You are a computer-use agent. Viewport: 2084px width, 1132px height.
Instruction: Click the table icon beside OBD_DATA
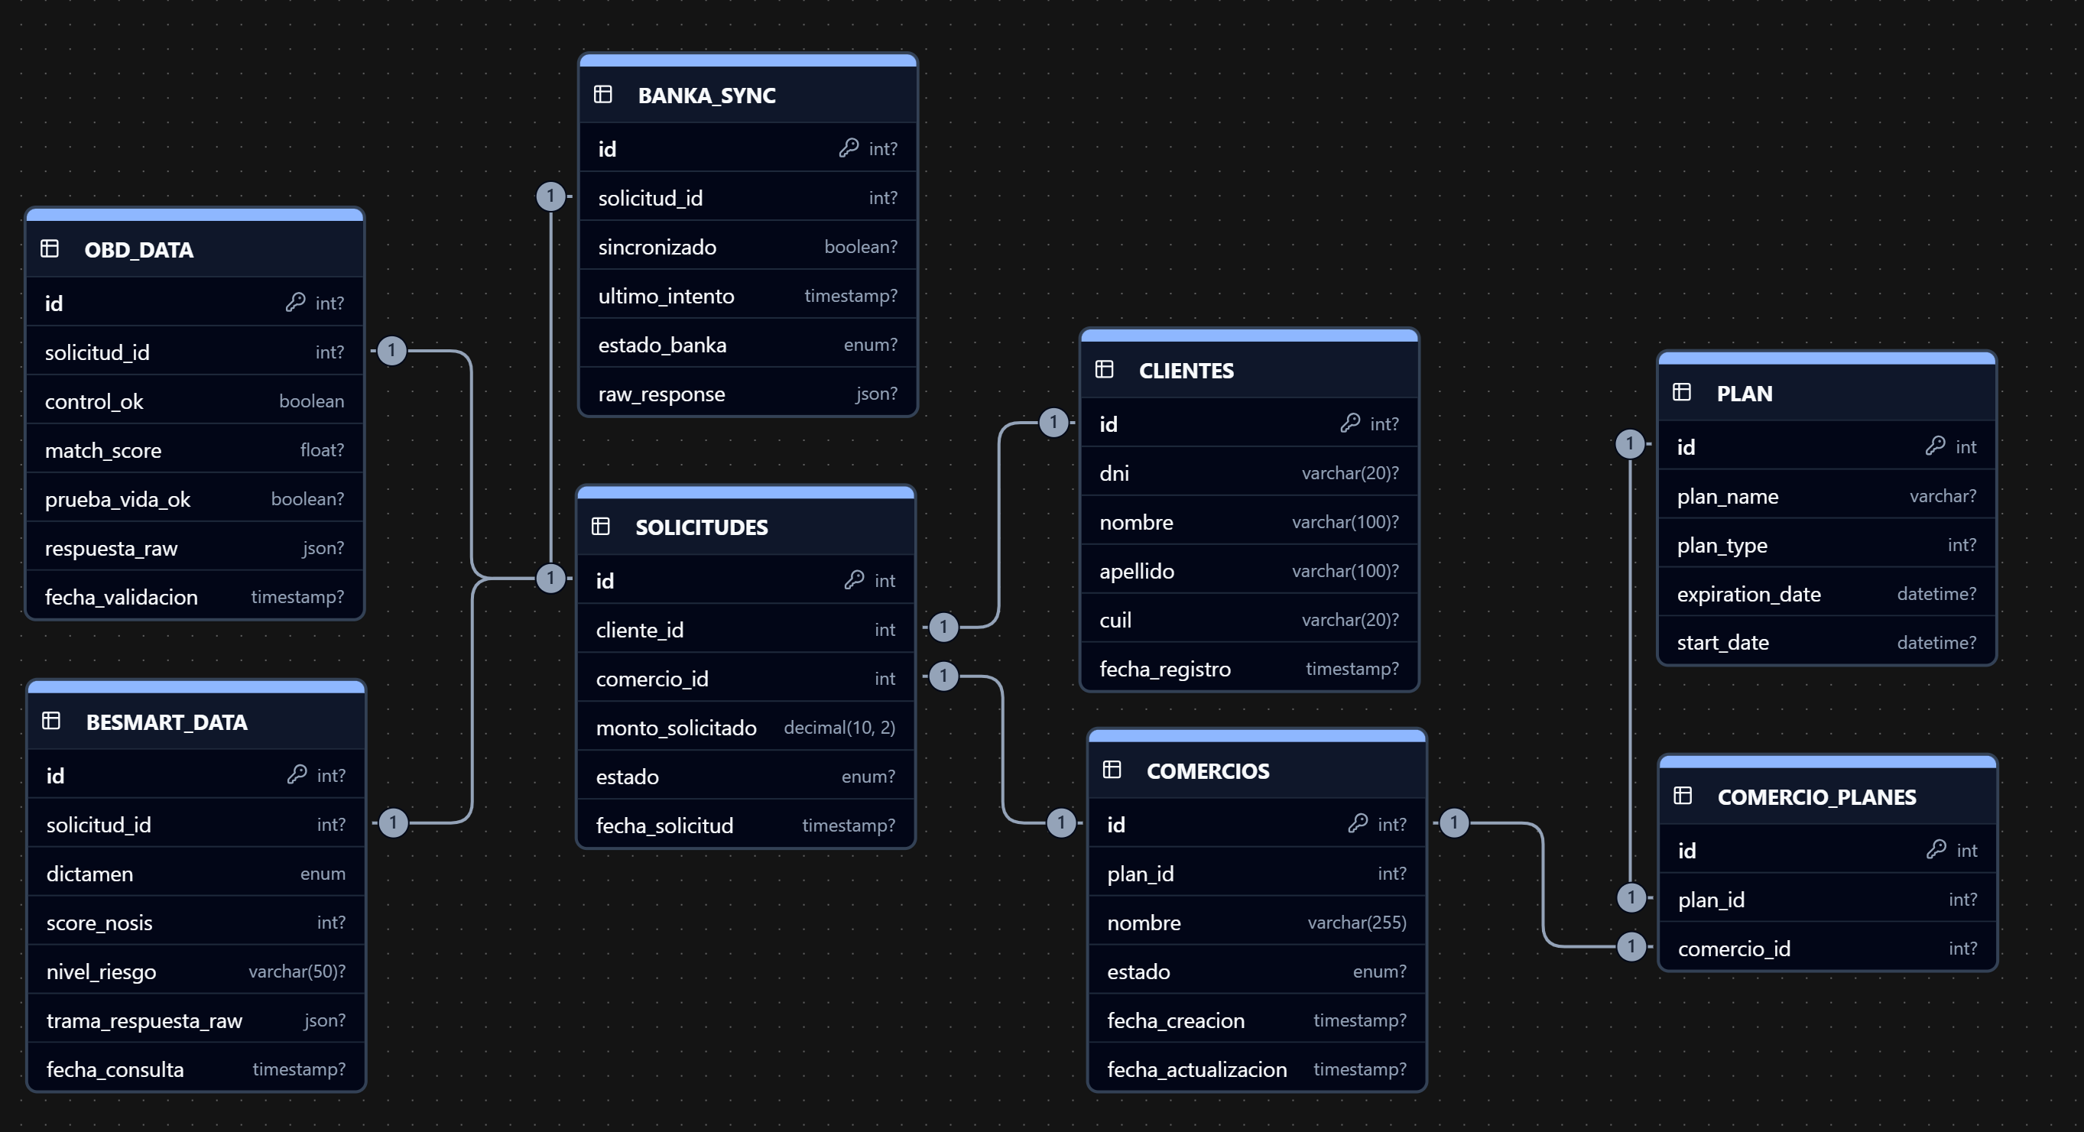coord(50,249)
